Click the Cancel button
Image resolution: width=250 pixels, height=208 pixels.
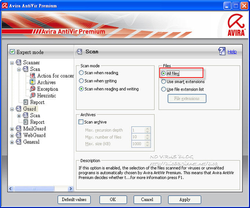[x=147, y=200]
